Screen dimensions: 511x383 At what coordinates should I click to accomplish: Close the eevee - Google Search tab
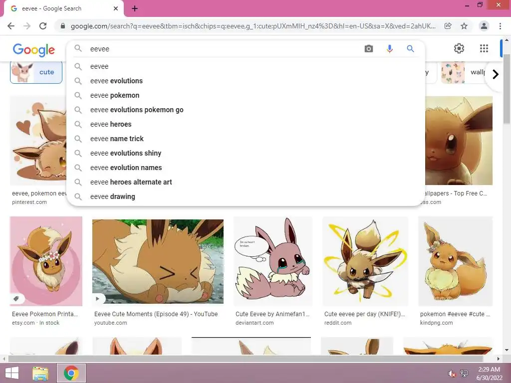116,8
